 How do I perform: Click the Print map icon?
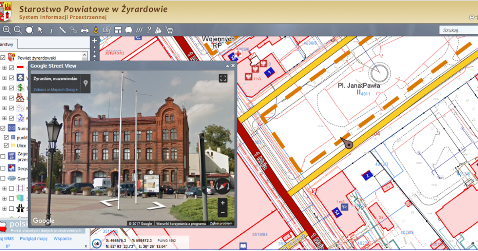(85, 30)
